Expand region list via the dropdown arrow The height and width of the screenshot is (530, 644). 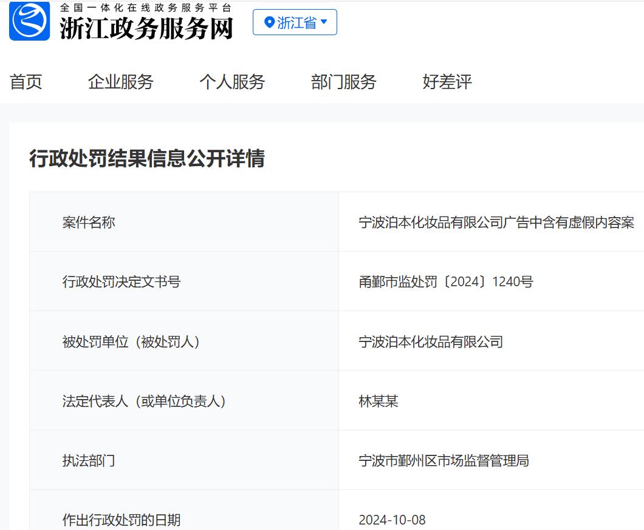(x=324, y=22)
